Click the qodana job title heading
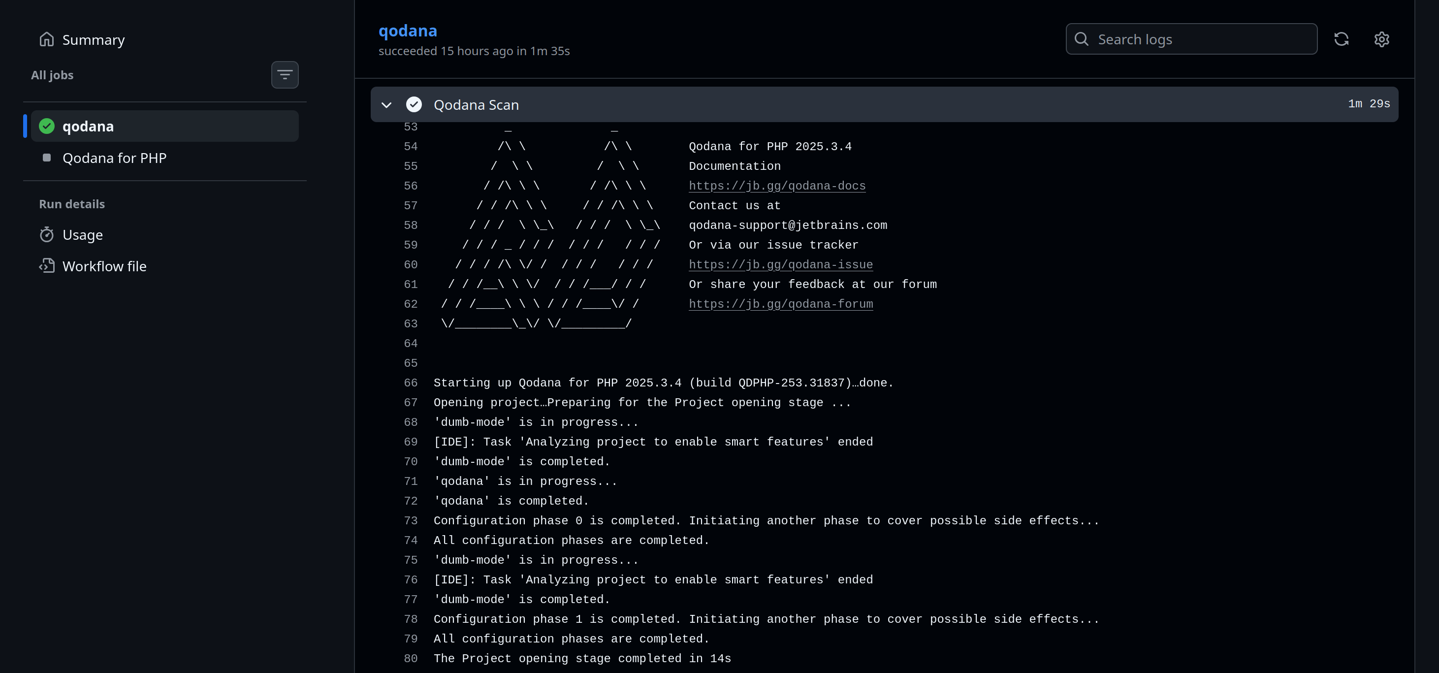This screenshot has height=673, width=1439. (x=408, y=31)
